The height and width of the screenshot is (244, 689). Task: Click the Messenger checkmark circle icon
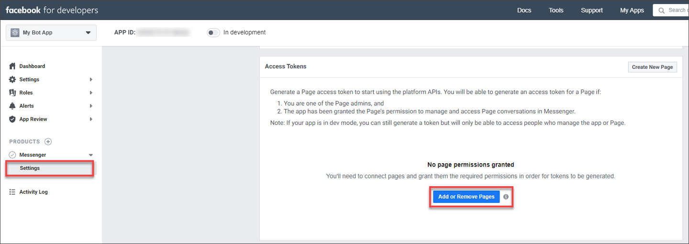pyautogui.click(x=12, y=155)
